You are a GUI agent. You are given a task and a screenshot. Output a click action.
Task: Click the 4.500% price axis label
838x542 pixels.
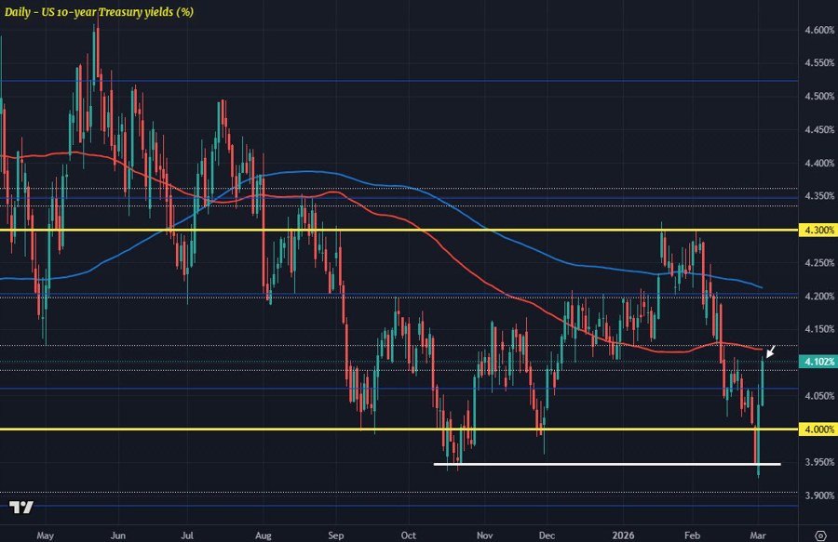[816, 97]
